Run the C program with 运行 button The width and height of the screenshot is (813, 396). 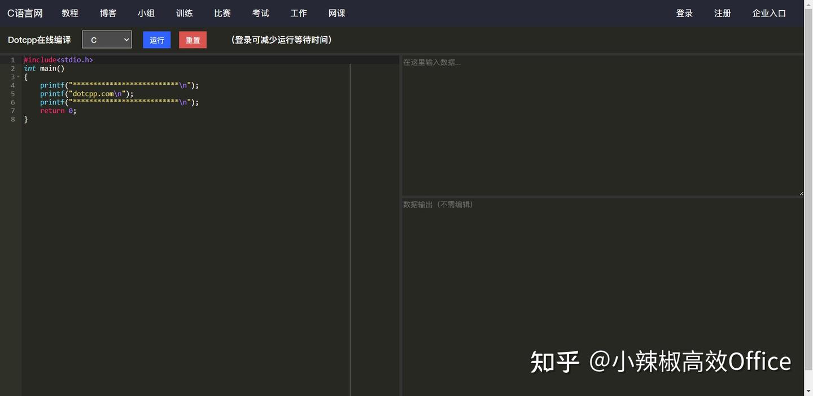pos(156,40)
